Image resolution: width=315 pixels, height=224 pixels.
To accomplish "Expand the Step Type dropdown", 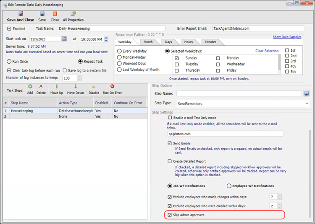I will (x=307, y=103).
